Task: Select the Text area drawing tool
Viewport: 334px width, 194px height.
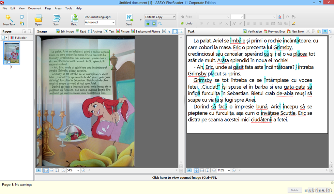Action: point(110,32)
